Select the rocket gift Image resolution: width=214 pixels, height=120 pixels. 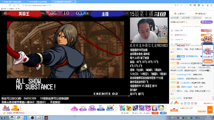click(x=135, y=108)
